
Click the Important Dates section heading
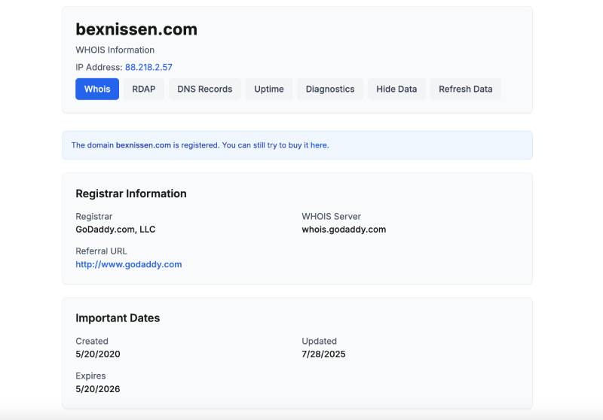pyautogui.click(x=118, y=318)
